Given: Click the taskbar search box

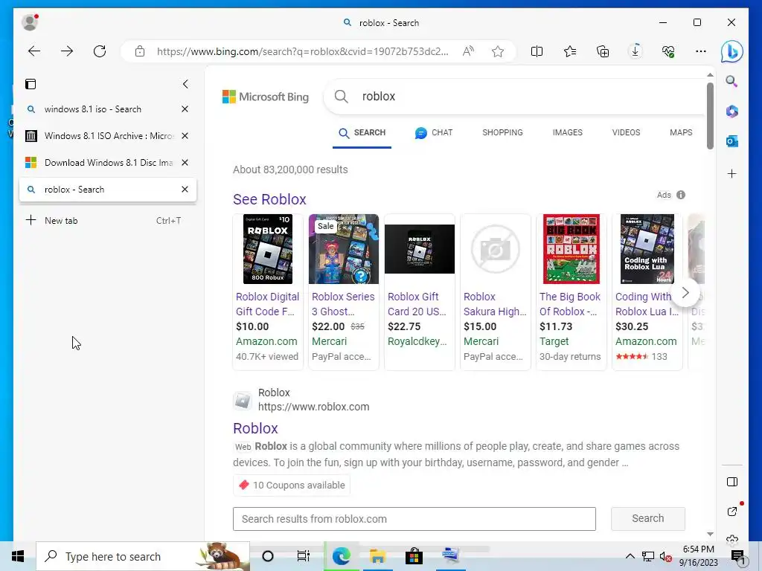Looking at the screenshot, I should [x=143, y=556].
